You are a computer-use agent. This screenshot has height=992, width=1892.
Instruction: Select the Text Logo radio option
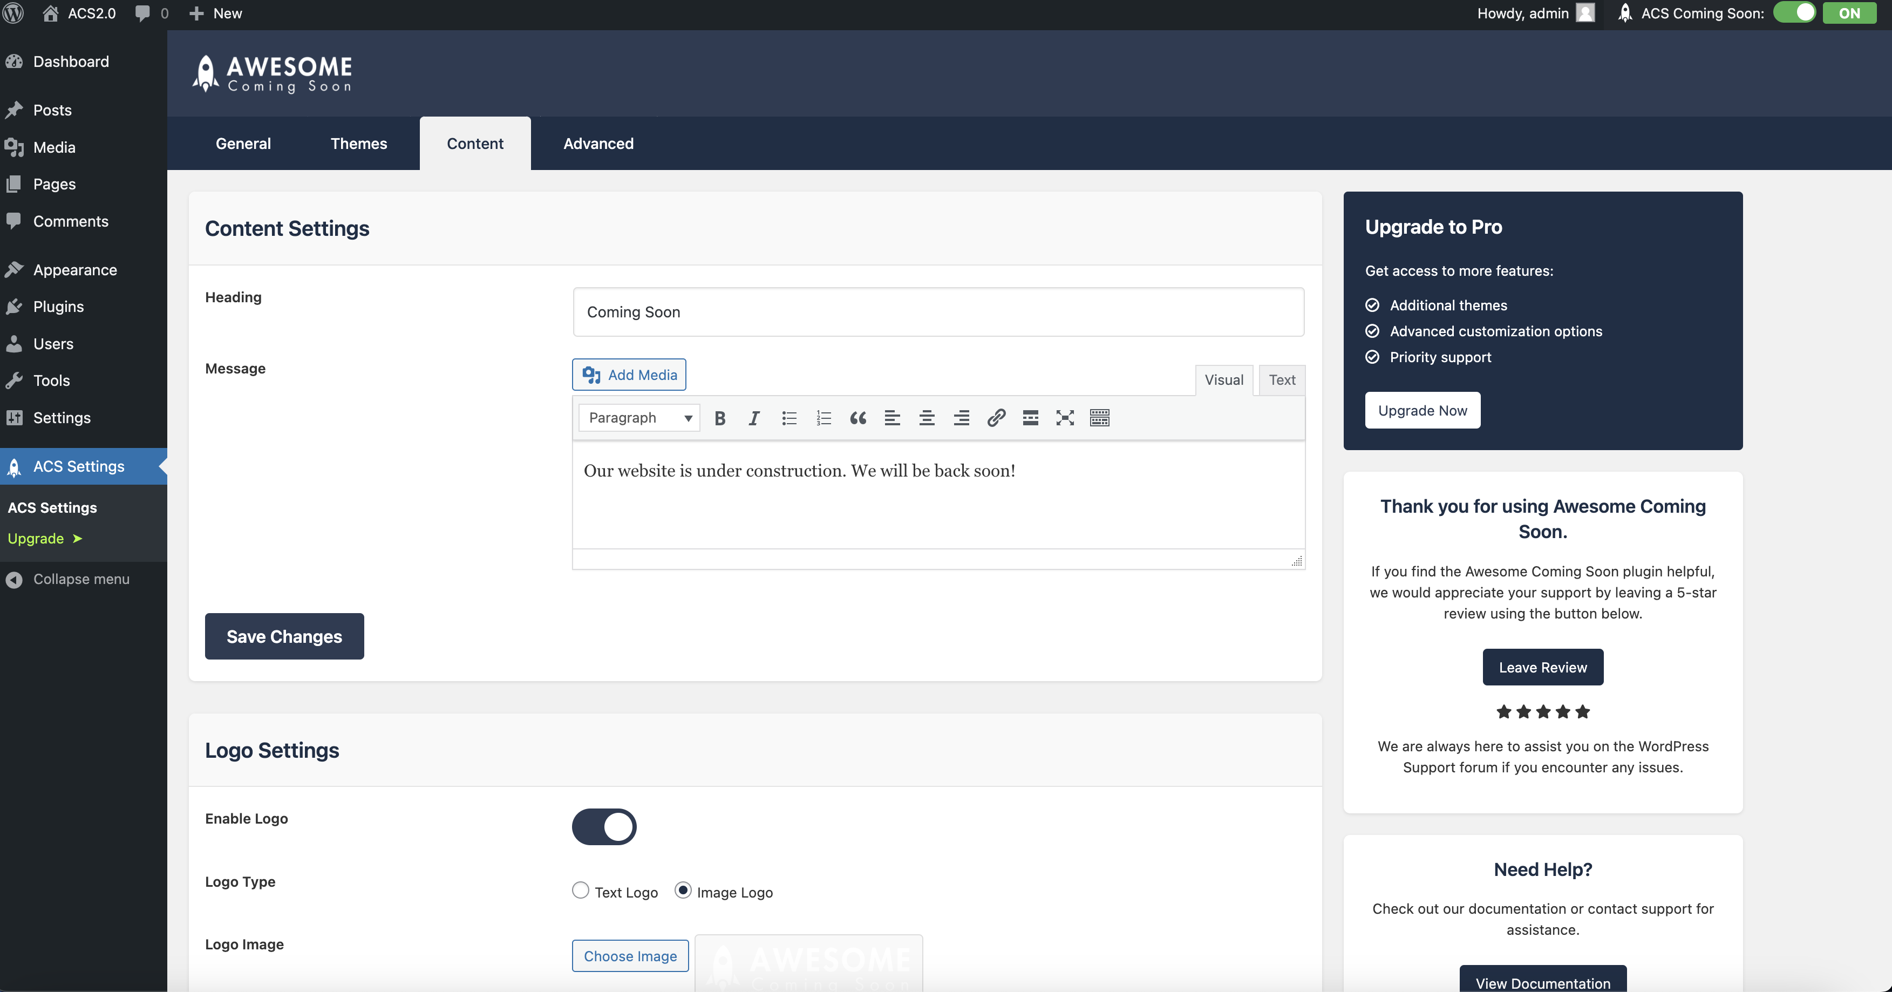580,890
